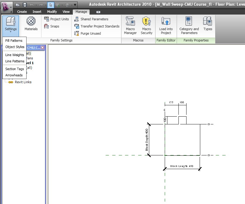The height and width of the screenshot is (204, 245).
Task: Open Category and Parameters dialog
Action: point(189,25)
